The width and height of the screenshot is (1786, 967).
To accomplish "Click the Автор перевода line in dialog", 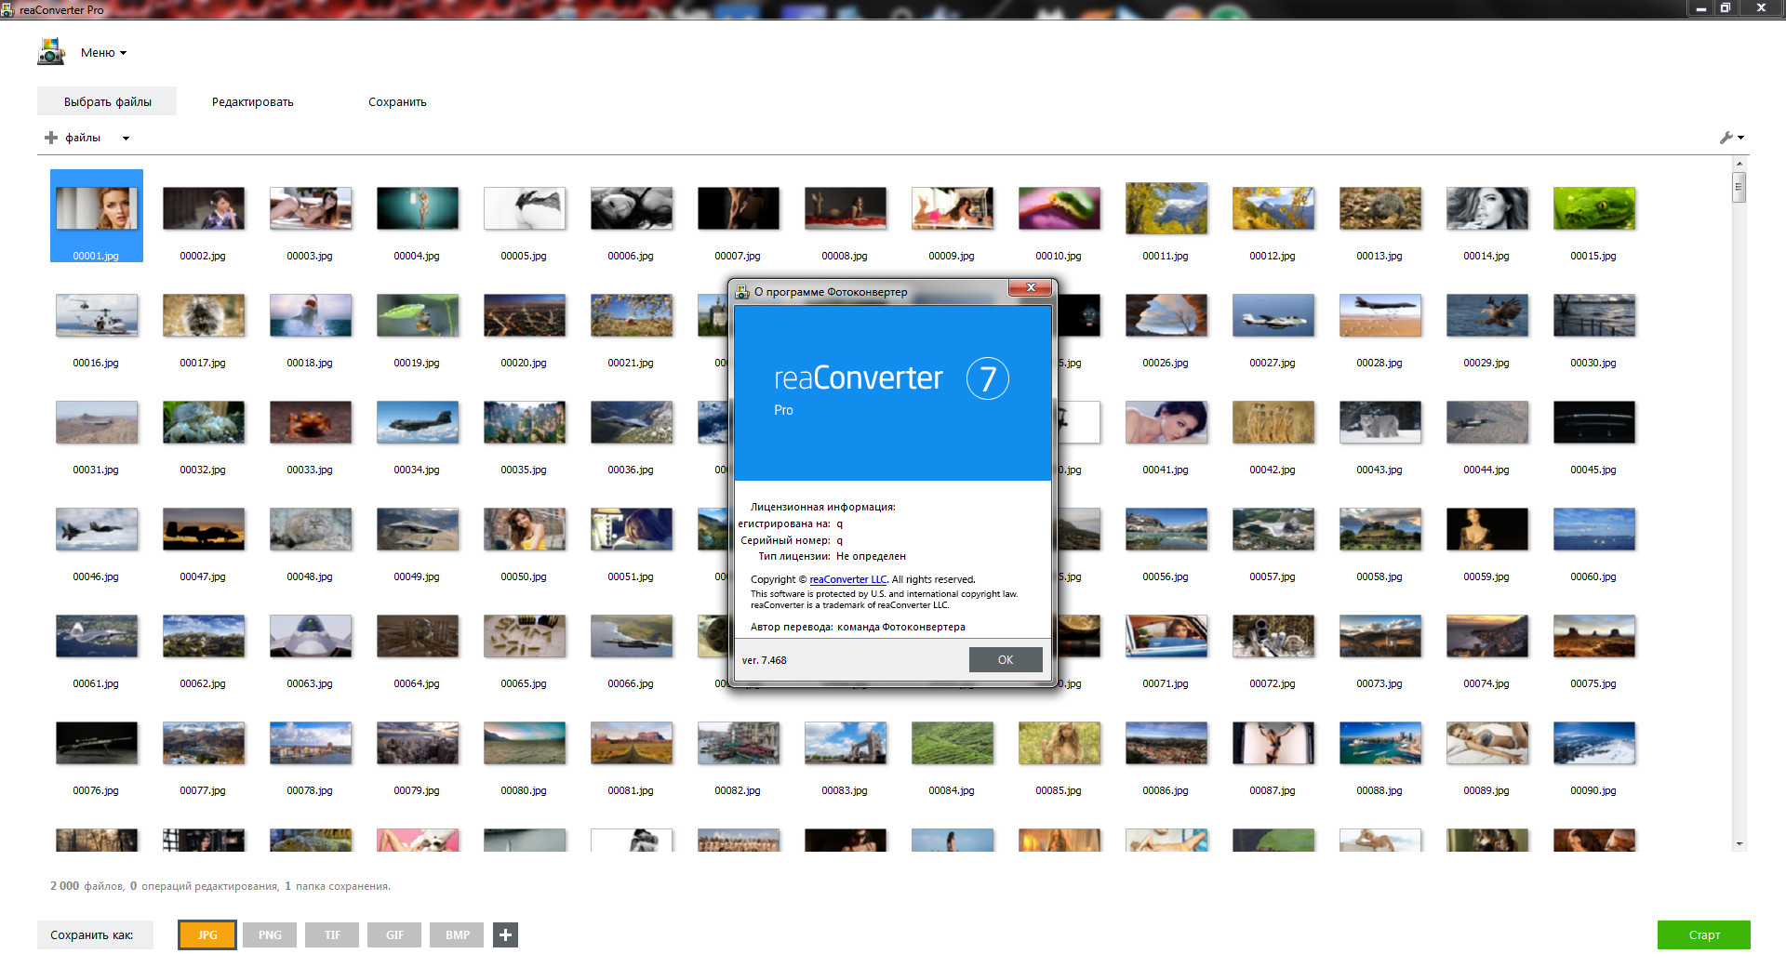I will click(858, 627).
